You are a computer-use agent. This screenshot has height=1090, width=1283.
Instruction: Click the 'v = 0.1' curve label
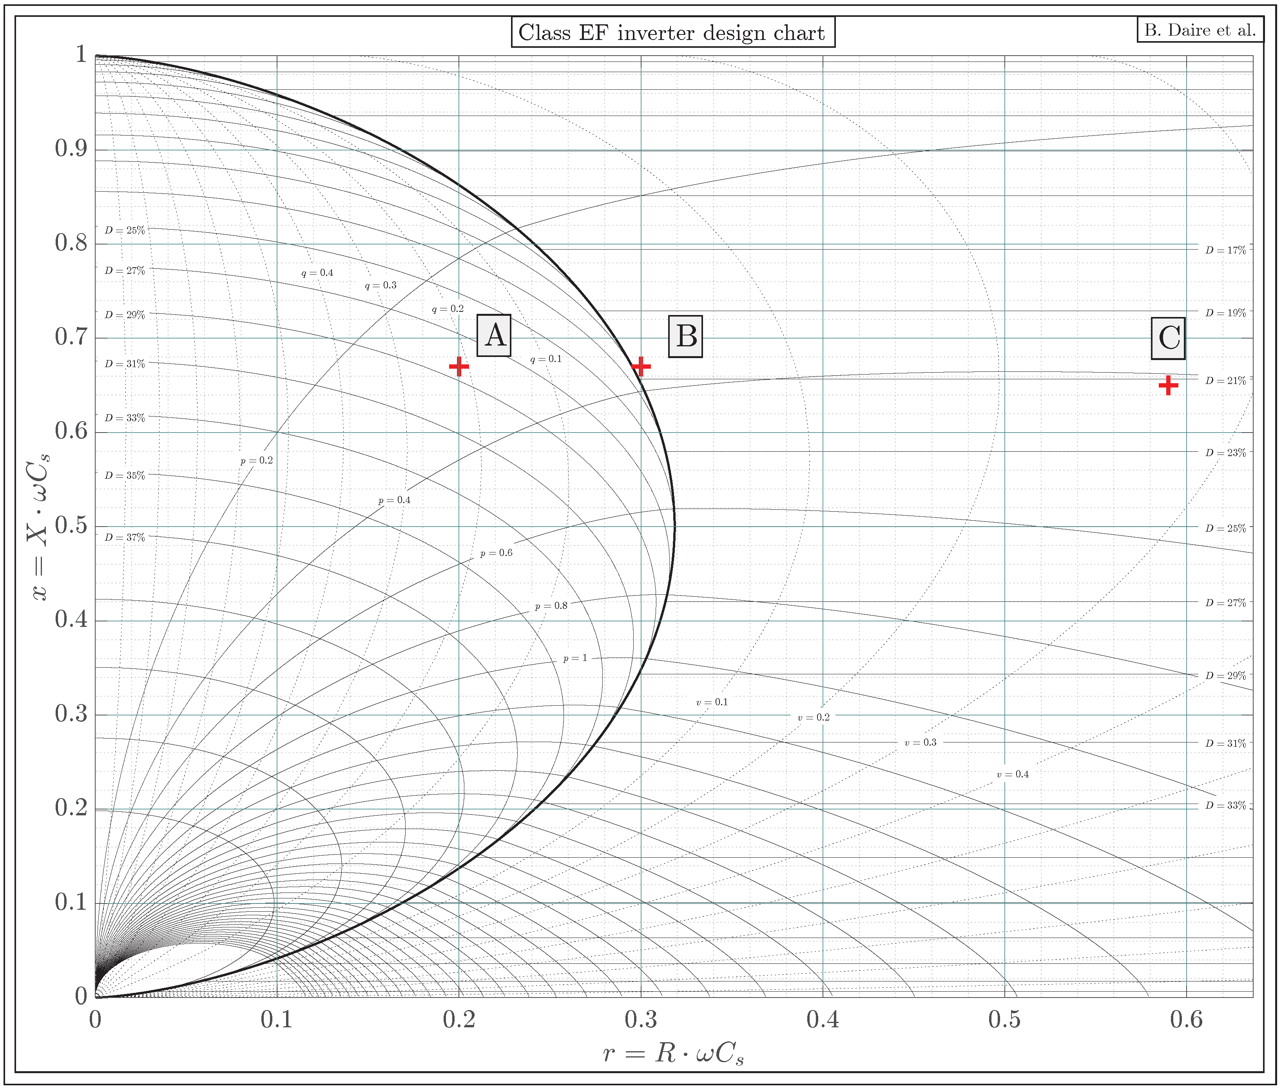712,703
